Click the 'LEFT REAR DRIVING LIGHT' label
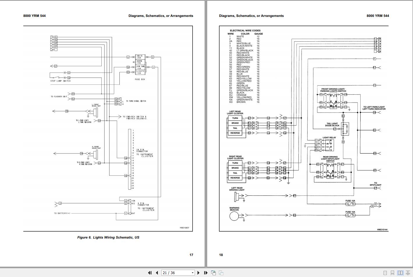 (237, 189)
